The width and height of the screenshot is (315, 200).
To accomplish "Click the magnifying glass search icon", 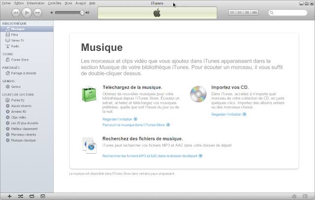I will [272, 13].
